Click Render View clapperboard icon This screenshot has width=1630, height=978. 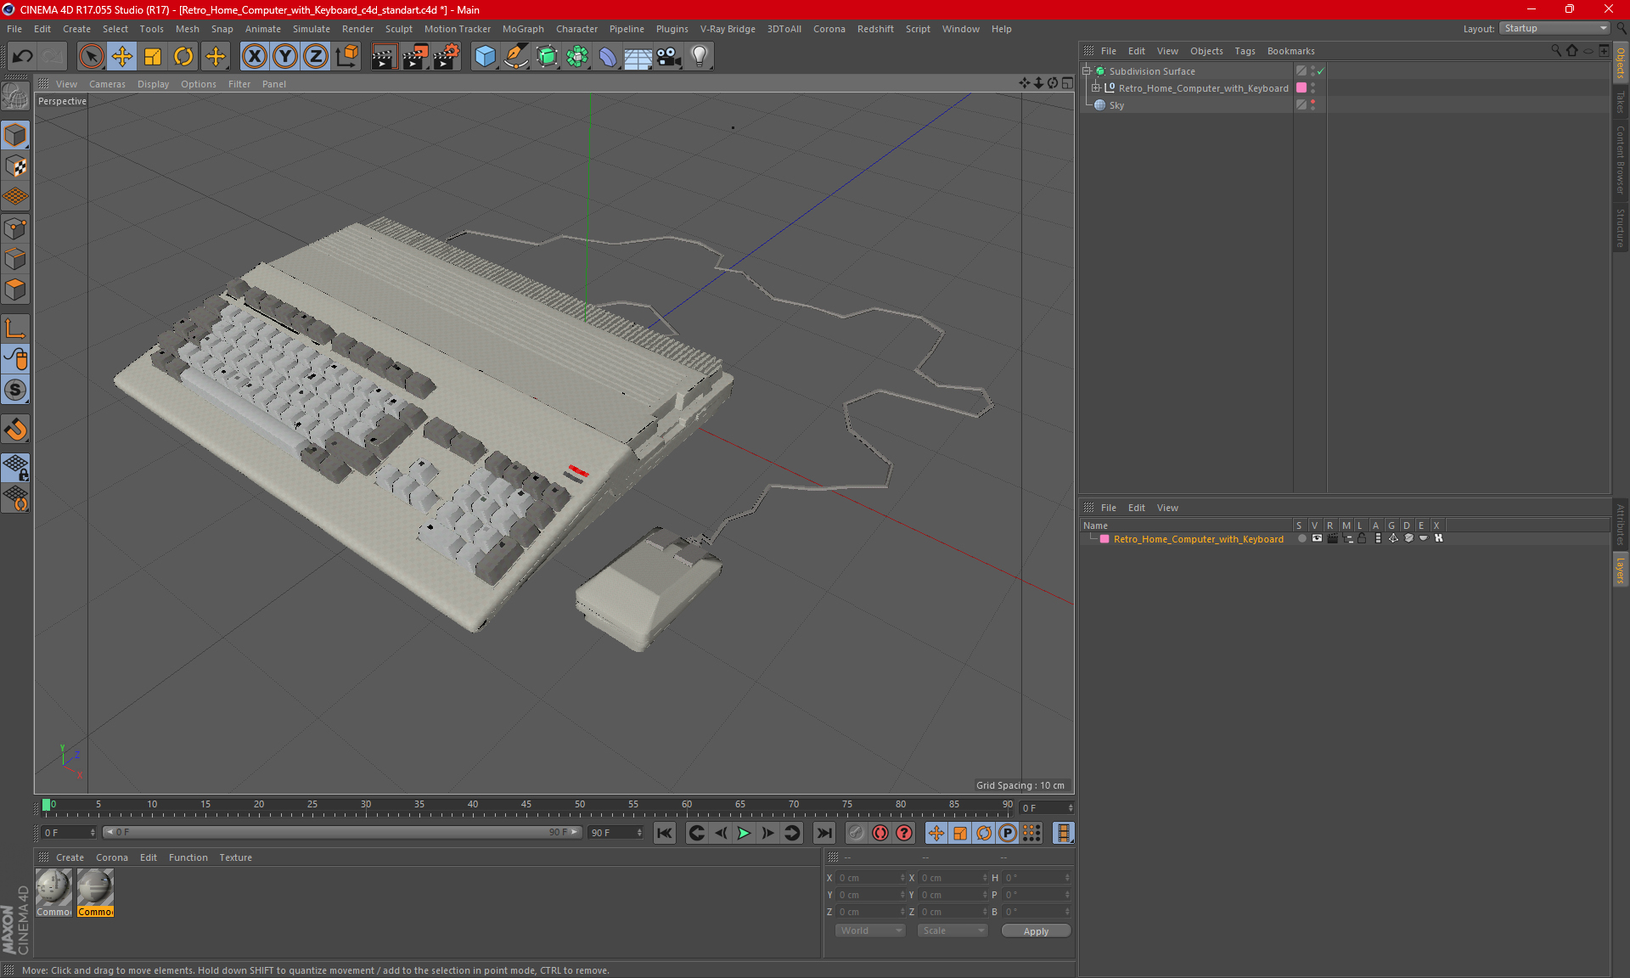(x=384, y=56)
